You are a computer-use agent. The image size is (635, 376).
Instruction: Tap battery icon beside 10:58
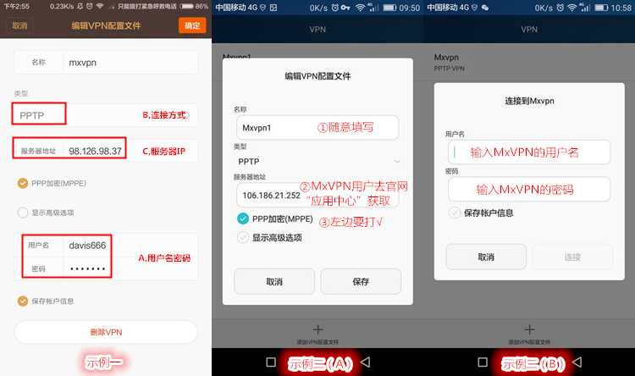pyautogui.click(x=601, y=8)
